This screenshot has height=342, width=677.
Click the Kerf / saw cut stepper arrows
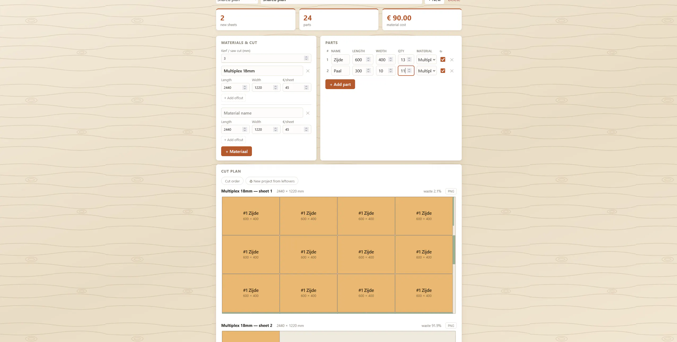tap(306, 58)
